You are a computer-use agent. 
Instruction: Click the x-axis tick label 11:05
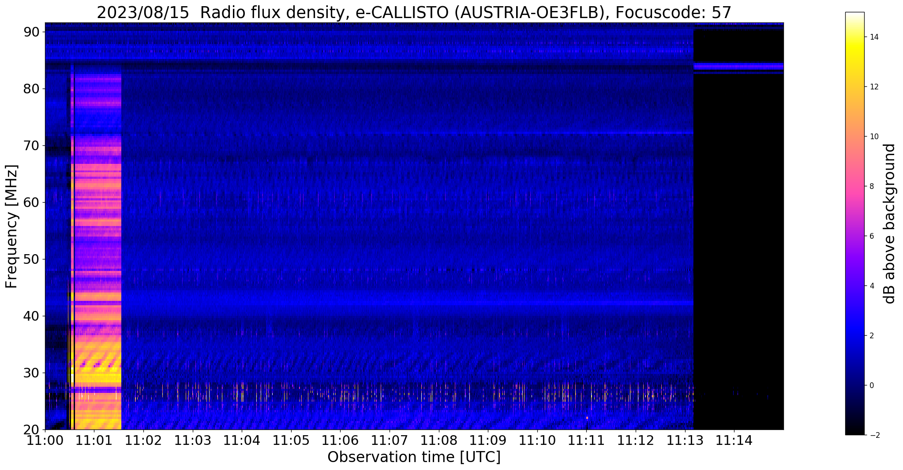click(x=291, y=440)
